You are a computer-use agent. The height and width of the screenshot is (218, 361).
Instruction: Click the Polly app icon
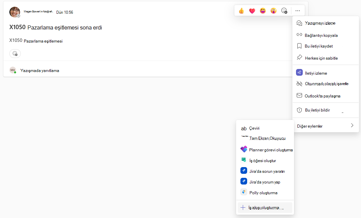243,192
